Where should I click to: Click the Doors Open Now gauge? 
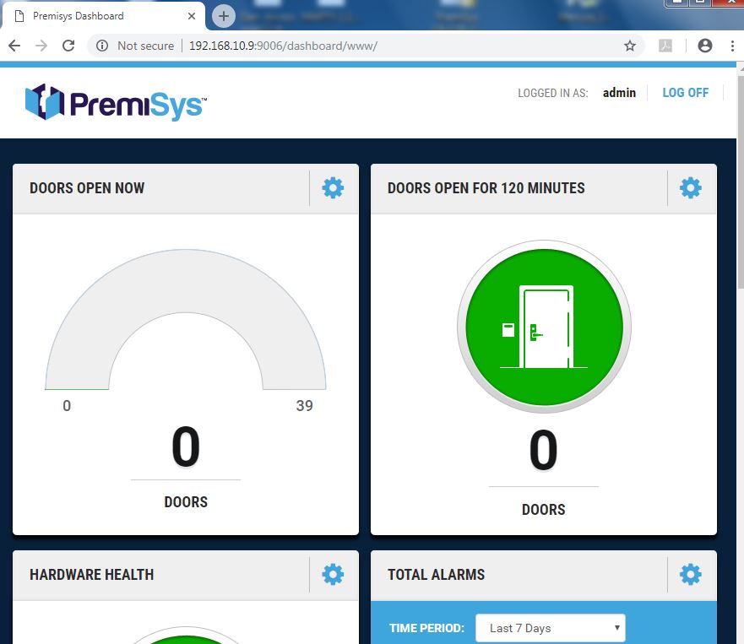point(186,319)
